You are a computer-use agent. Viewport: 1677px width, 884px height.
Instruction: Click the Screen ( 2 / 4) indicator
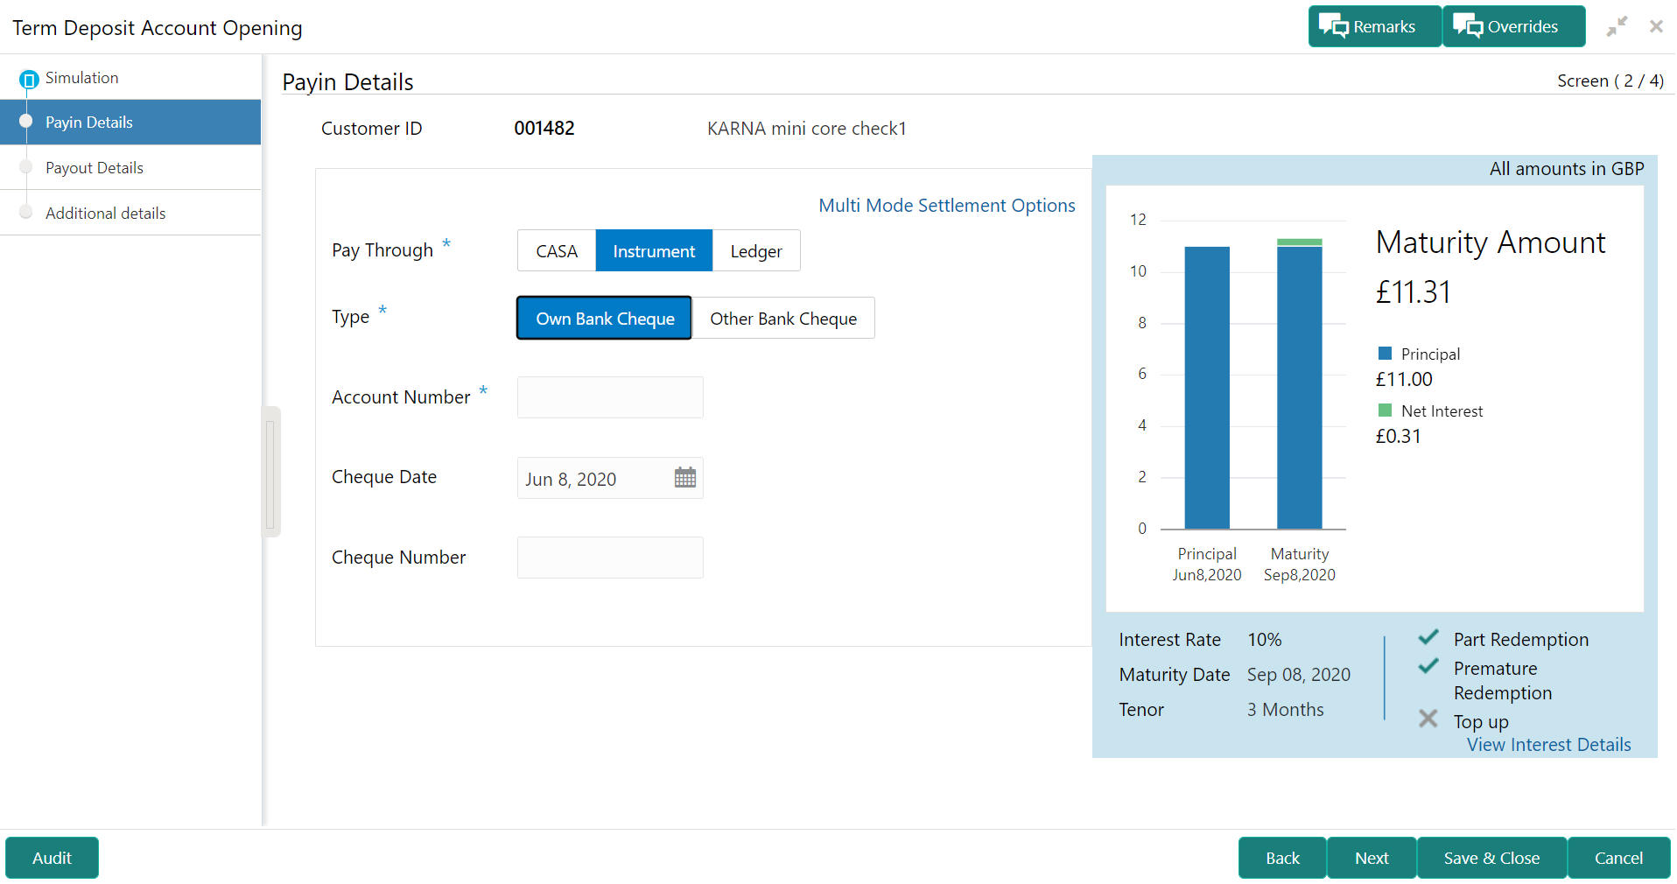point(1610,81)
